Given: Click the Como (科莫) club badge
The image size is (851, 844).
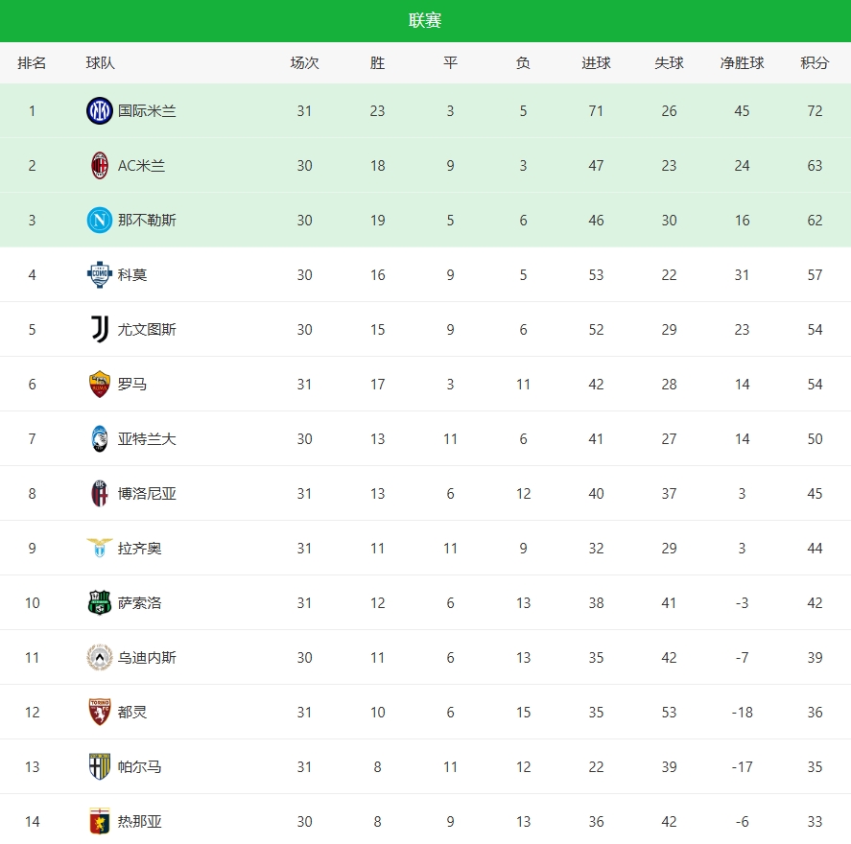Looking at the screenshot, I should pyautogui.click(x=100, y=275).
